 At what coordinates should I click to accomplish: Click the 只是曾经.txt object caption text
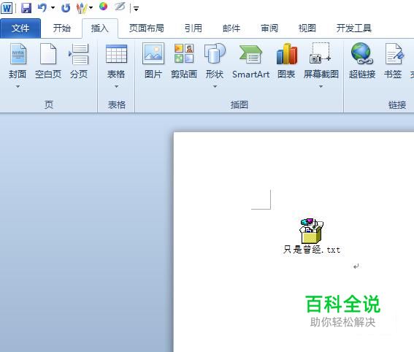coord(312,250)
